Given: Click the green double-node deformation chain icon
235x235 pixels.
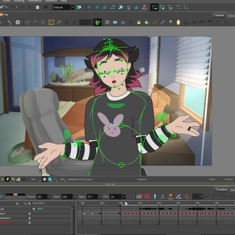Looking at the screenshot, I should click(43, 22).
